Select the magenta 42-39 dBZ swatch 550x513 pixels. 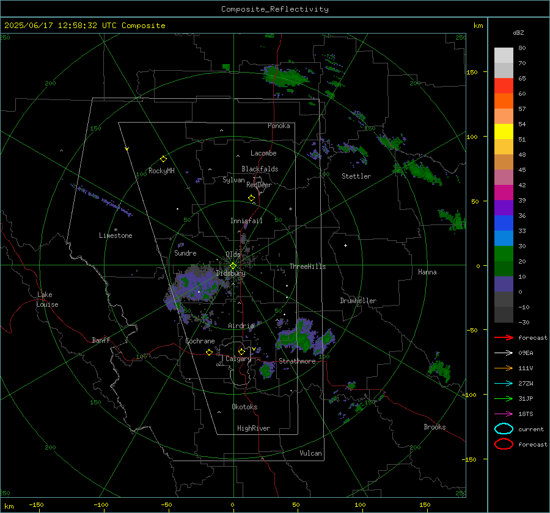(504, 193)
